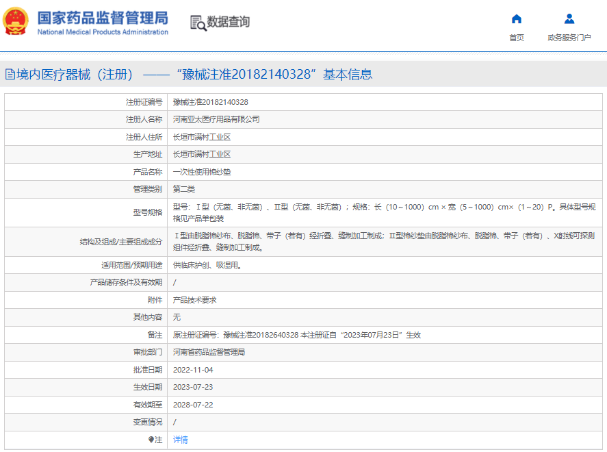Click the 河南省药品监督管理局 approving department cell
This screenshot has height=452, width=607.
click(x=385, y=352)
